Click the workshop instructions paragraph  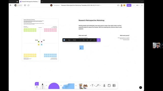[100, 27]
